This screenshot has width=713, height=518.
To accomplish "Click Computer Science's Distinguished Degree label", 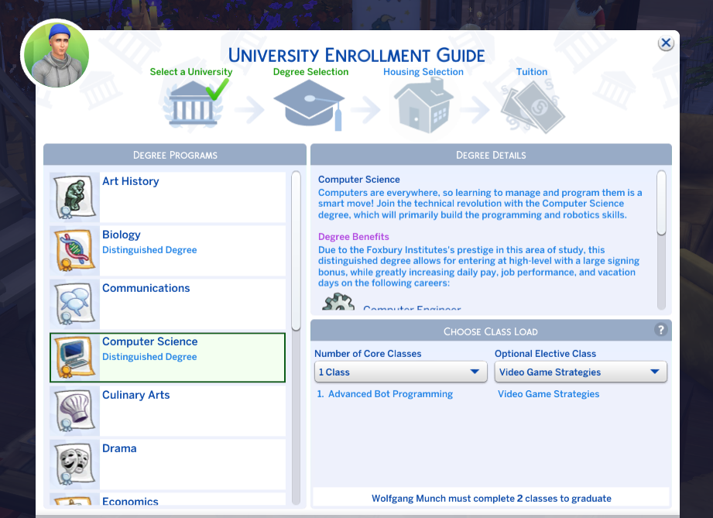I will [149, 356].
